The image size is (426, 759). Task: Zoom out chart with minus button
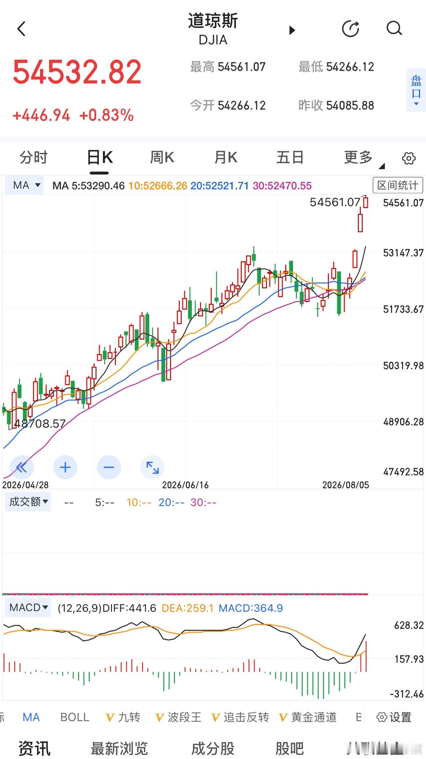109,467
